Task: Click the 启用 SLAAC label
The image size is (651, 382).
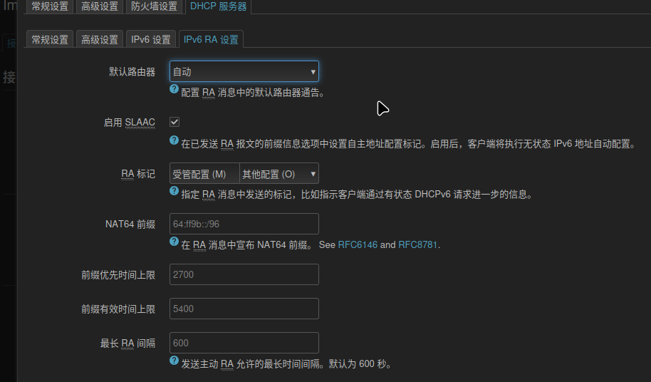Action: [129, 123]
